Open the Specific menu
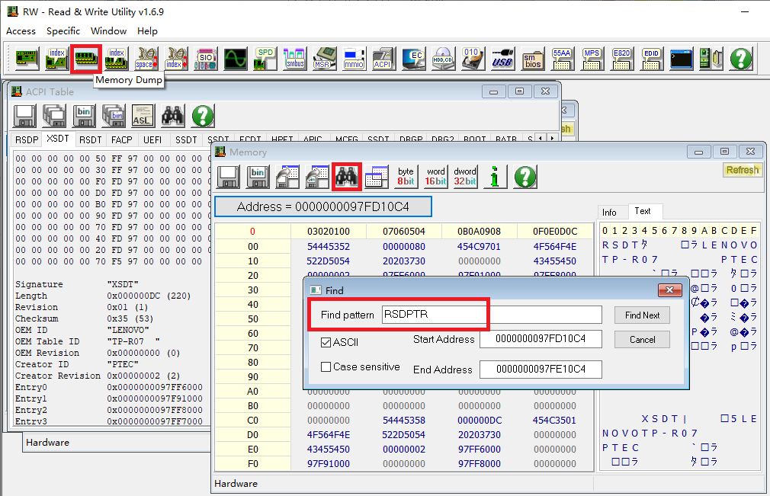770x496 pixels. [63, 31]
